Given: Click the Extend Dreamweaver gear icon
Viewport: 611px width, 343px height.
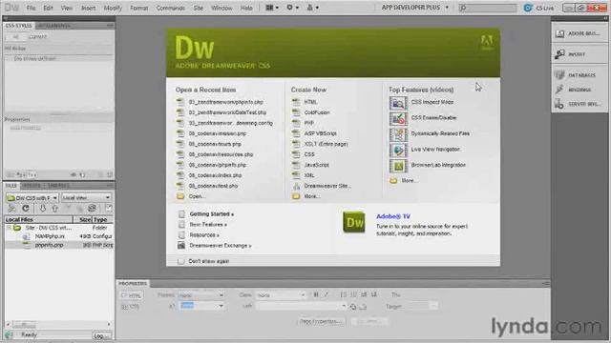Looking at the screenshot, I should pos(292,8).
